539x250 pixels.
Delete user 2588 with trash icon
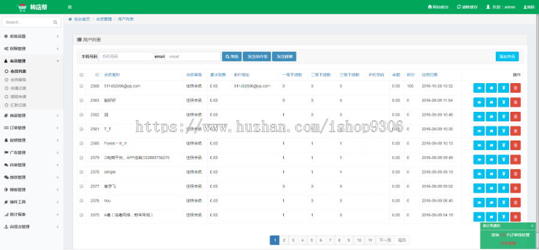515,88
